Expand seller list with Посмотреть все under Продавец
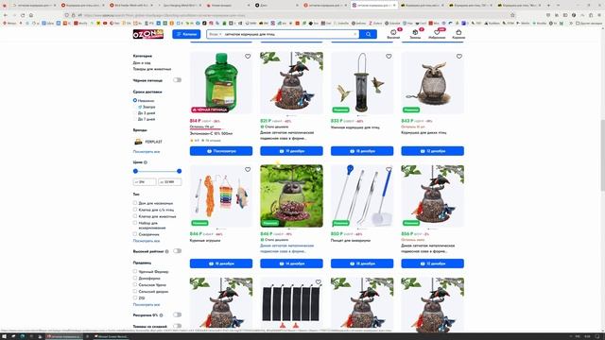 click(147, 304)
